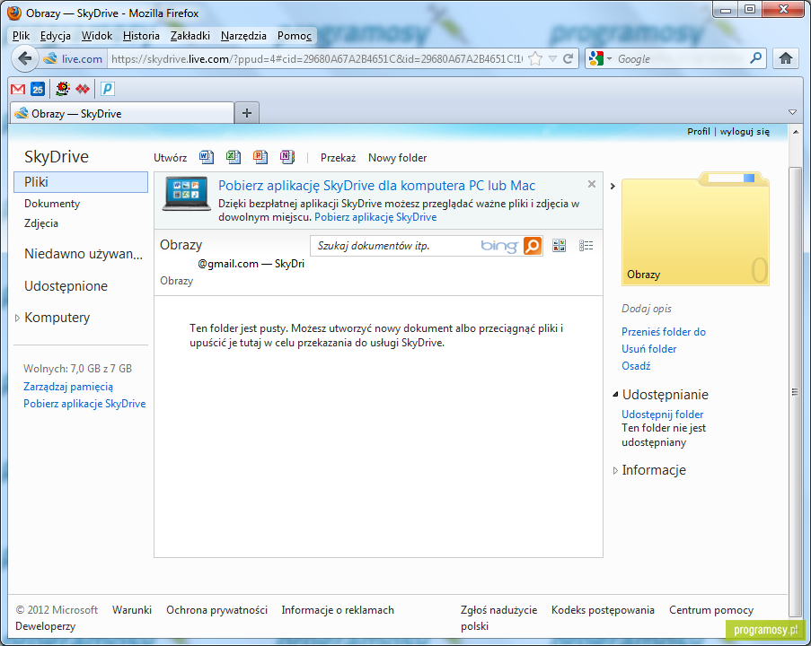Click Nowy folder to create a folder
The width and height of the screenshot is (811, 646).
pos(397,158)
